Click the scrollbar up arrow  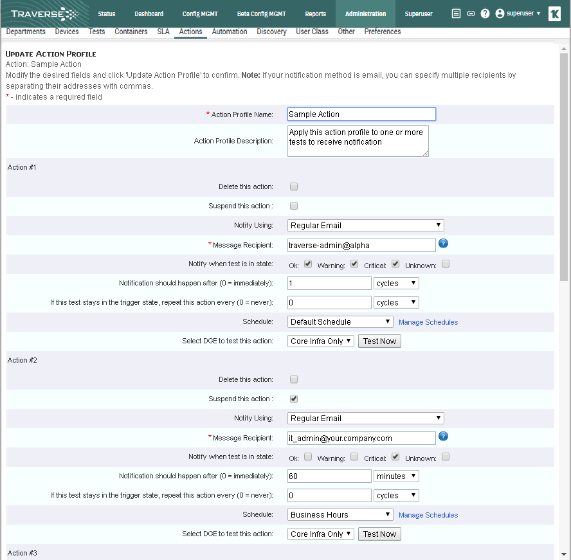(x=564, y=49)
